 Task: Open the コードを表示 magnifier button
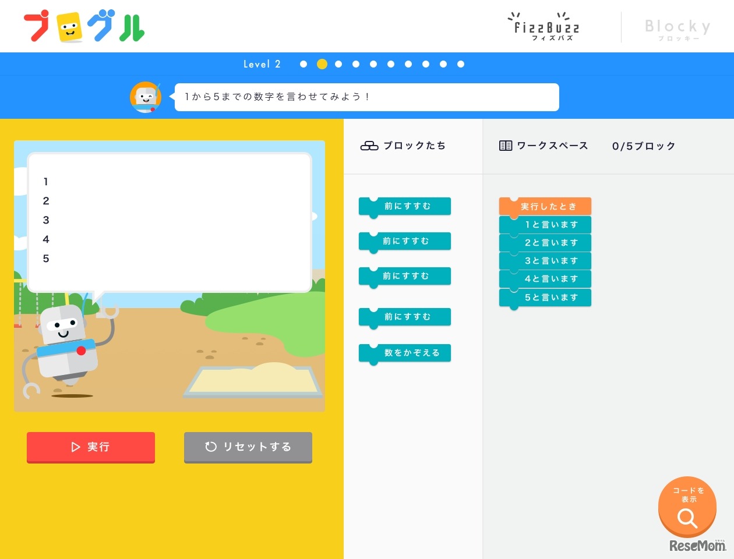[x=687, y=507]
